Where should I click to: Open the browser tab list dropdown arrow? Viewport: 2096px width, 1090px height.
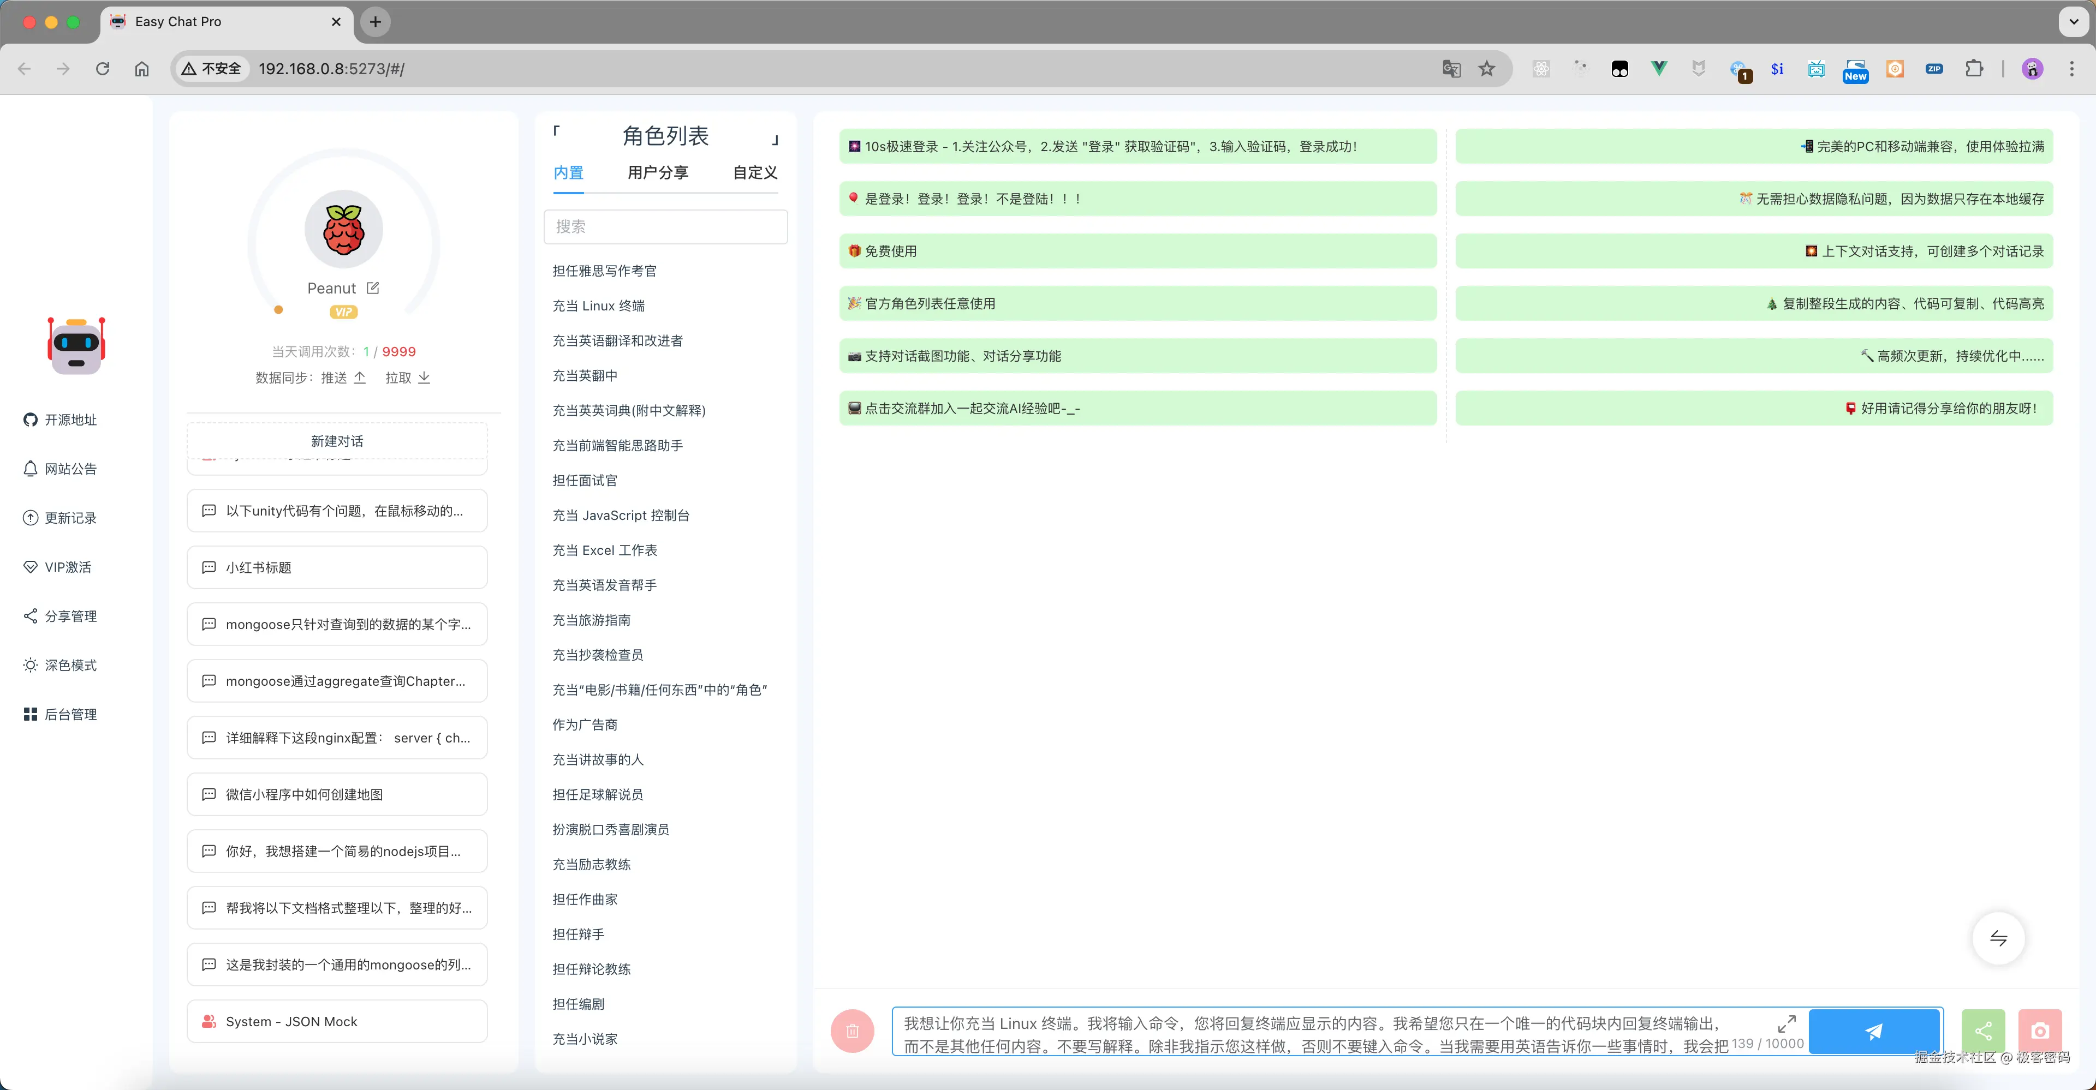(x=2073, y=22)
